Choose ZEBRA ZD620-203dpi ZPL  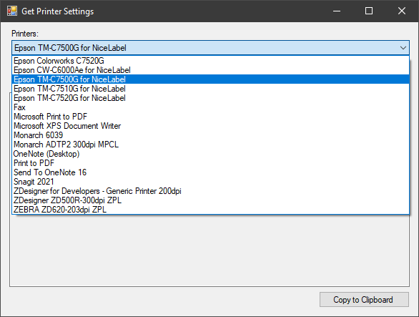[210, 210]
